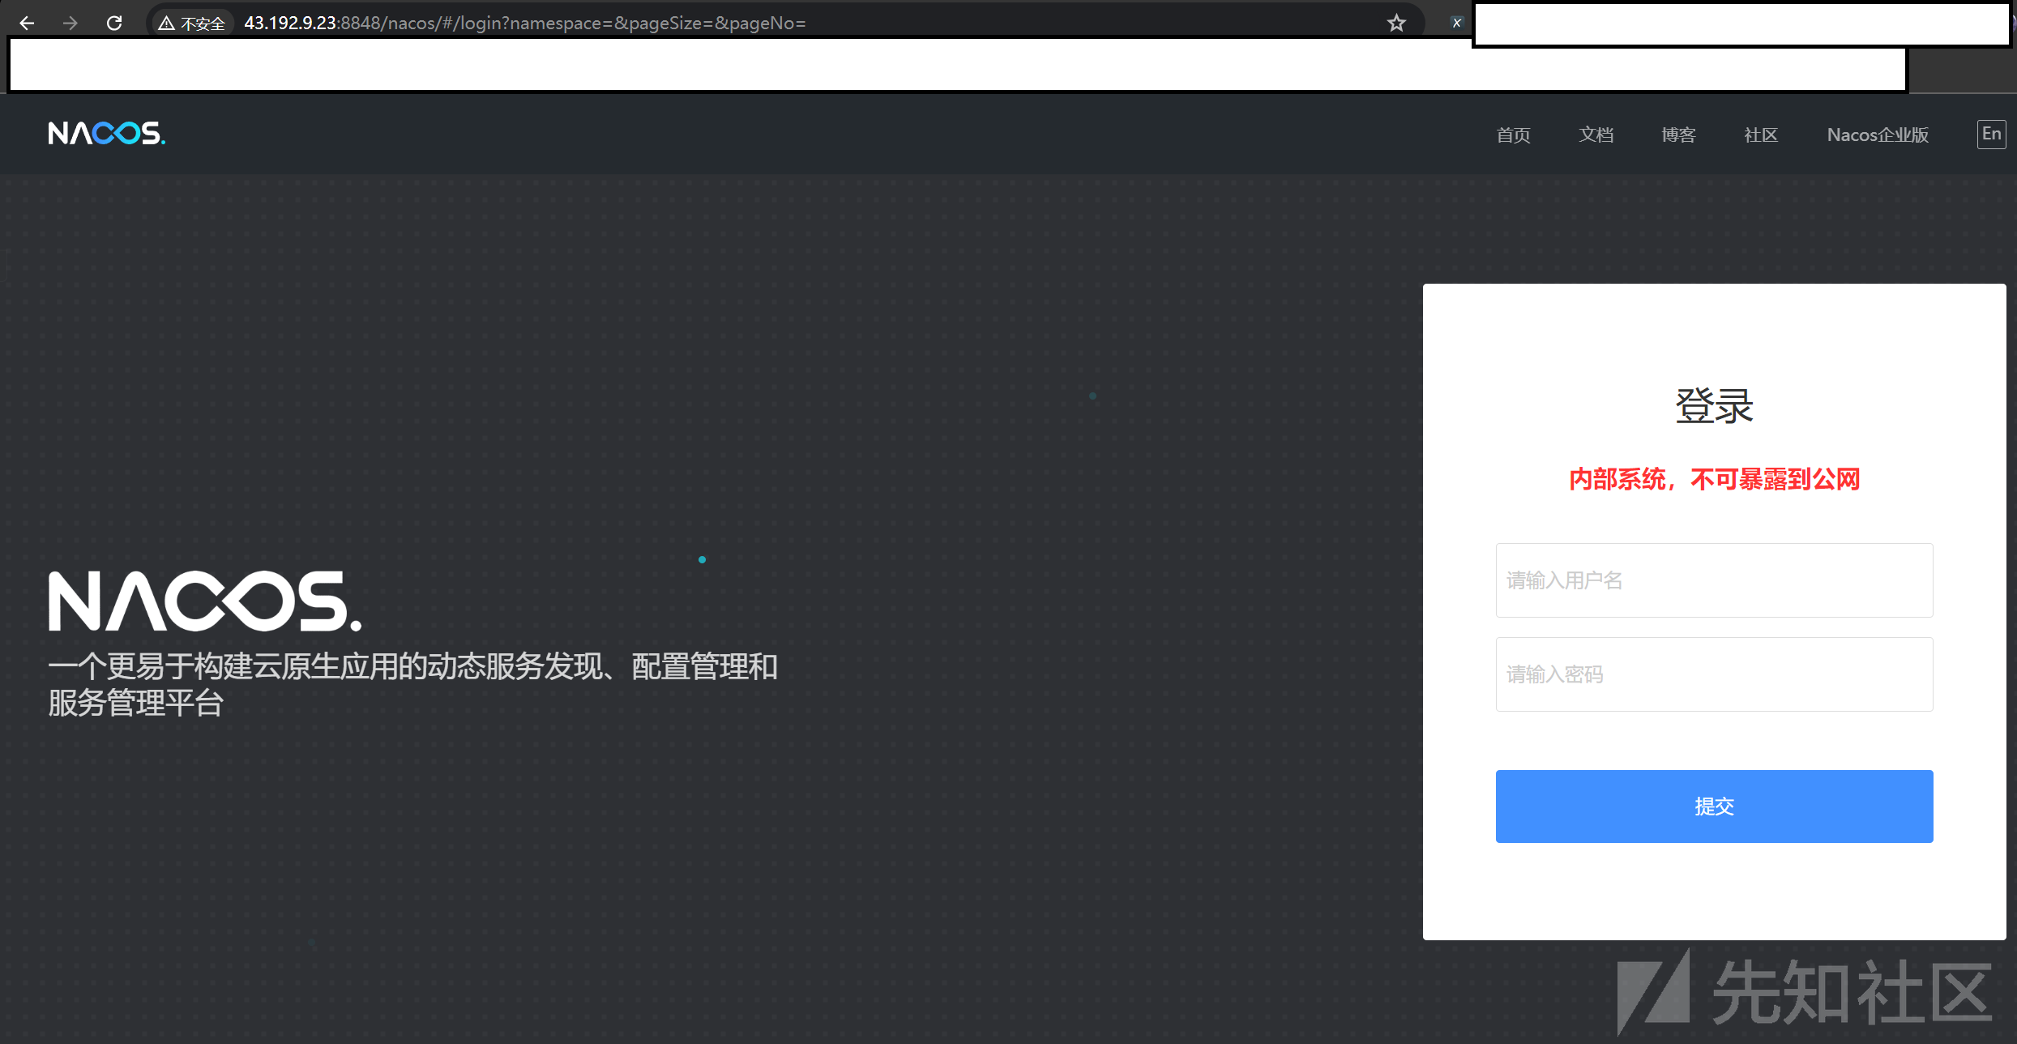Viewport: 2017px width, 1044px height.
Task: Open the not-secure site info warning
Action: (x=192, y=23)
